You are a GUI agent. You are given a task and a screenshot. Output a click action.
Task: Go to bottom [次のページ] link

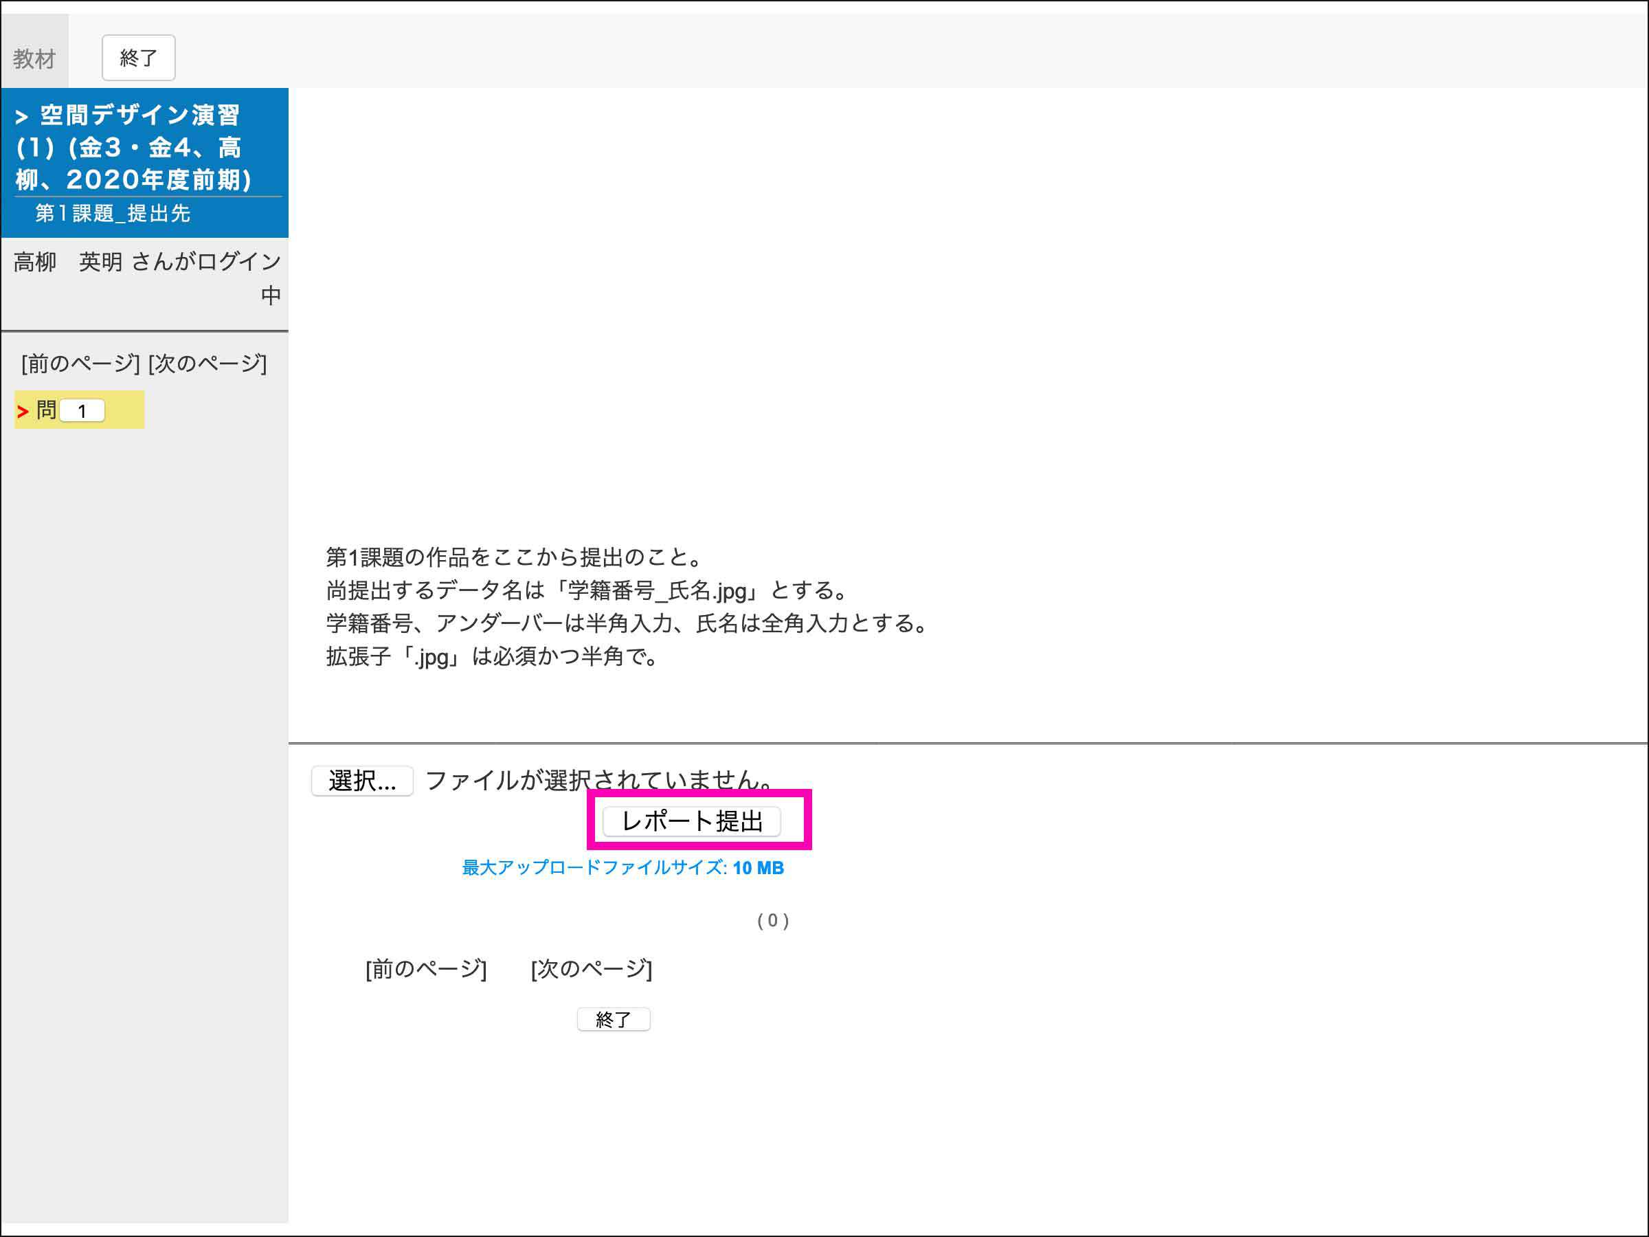(x=591, y=969)
